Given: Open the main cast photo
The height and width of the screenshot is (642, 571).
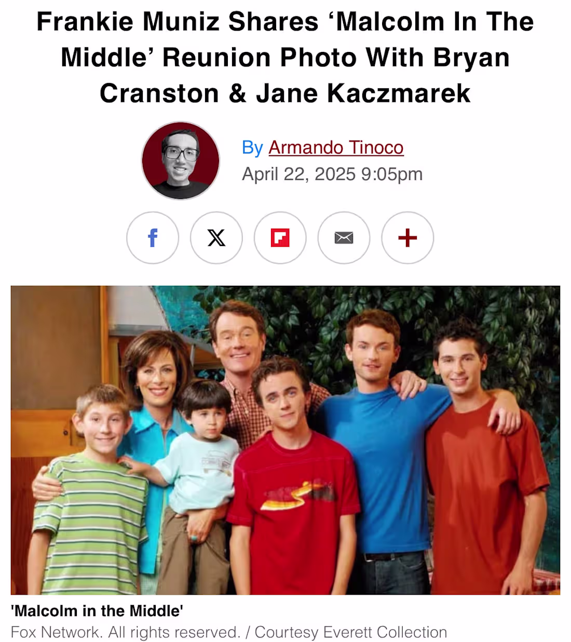Looking at the screenshot, I should [285, 440].
